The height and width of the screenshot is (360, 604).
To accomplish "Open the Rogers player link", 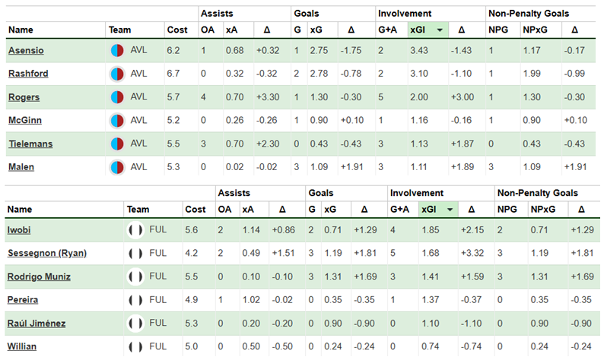I will [x=24, y=97].
